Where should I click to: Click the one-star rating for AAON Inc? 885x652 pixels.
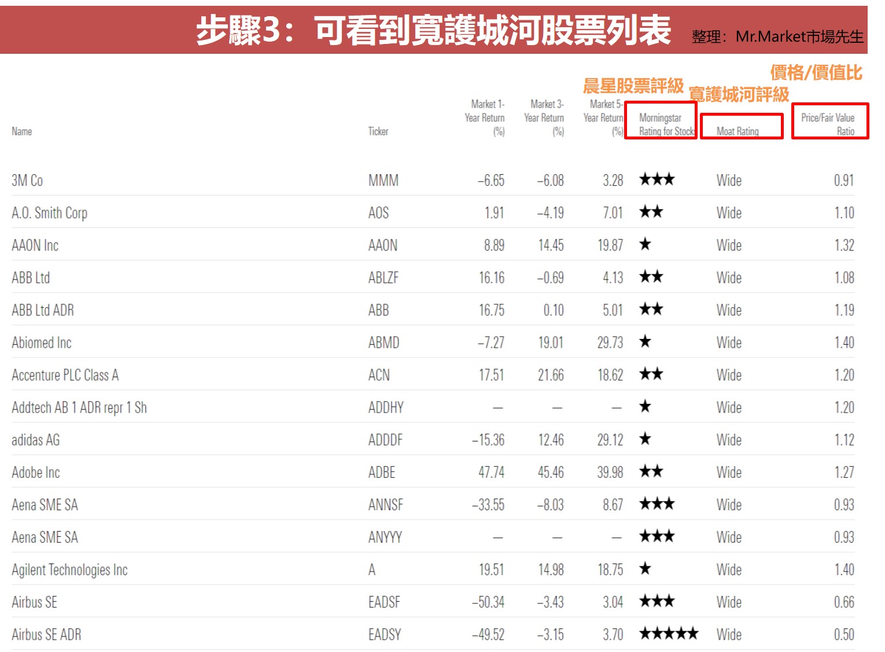click(646, 244)
